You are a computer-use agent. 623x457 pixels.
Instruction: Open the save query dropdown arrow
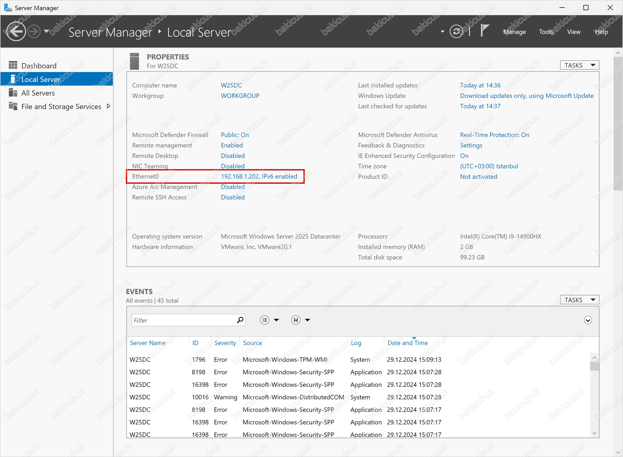[308, 320]
